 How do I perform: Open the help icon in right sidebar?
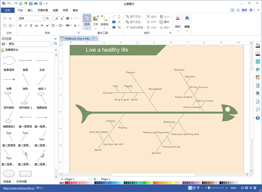(258, 118)
